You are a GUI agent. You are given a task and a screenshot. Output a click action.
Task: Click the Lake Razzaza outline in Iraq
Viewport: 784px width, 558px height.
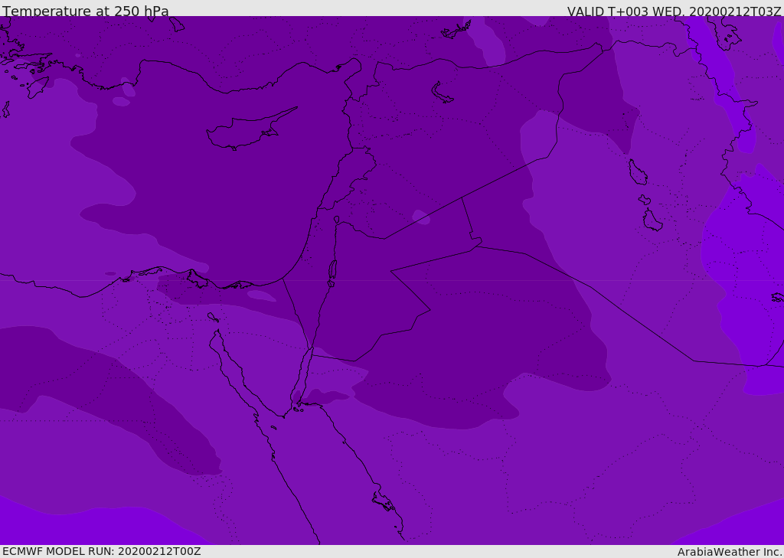coord(652,220)
